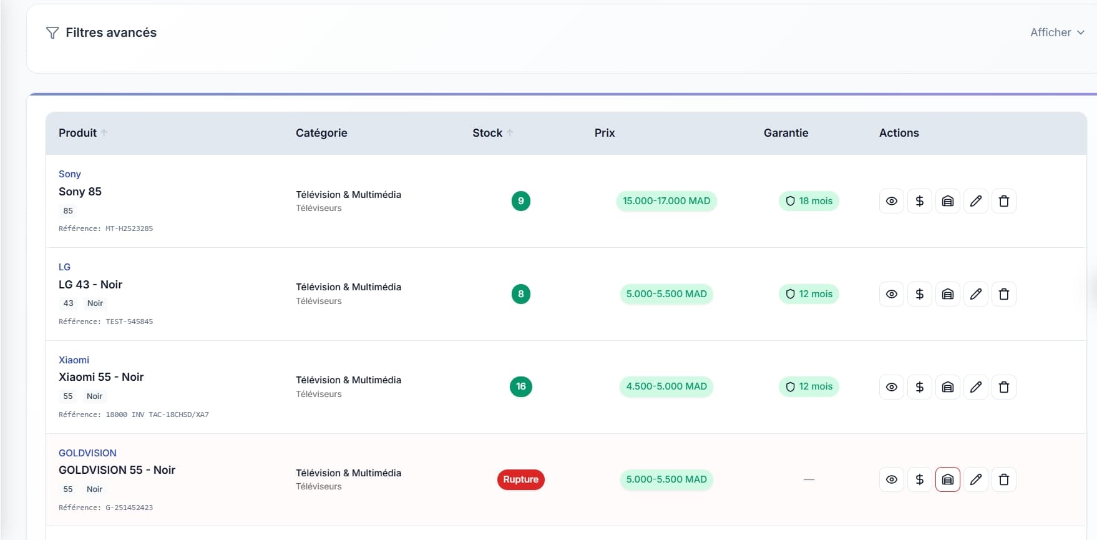Image resolution: width=1097 pixels, height=540 pixels.
Task: Click the Noir tag on GOLDVISION row
Action: point(94,489)
